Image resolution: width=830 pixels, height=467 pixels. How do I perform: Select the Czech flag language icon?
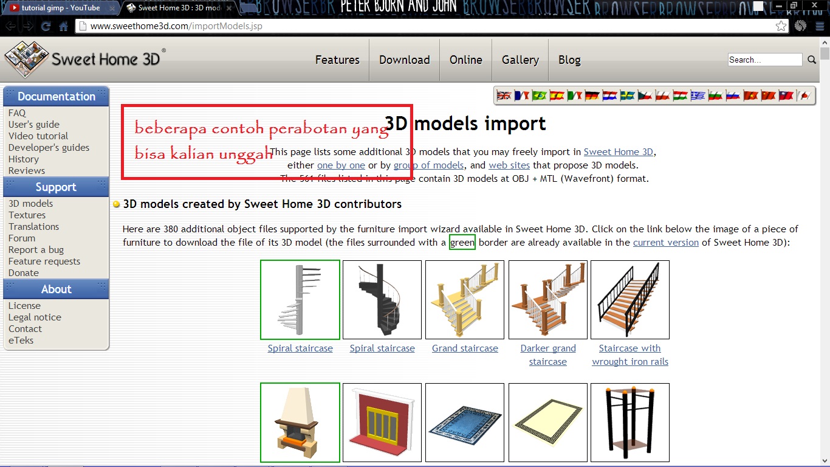coord(645,95)
